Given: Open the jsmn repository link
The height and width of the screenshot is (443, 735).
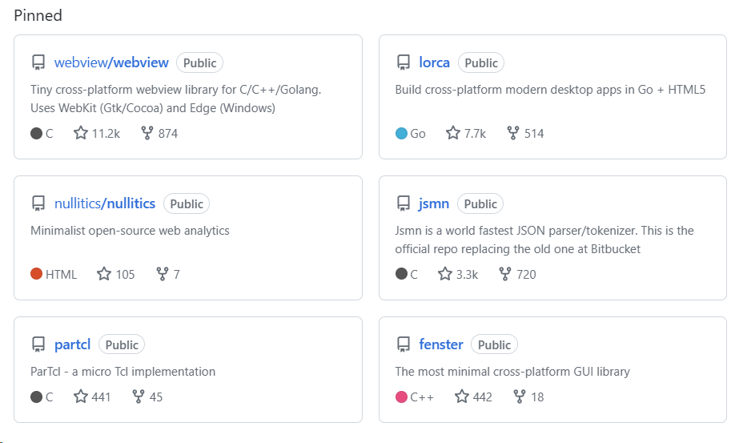Looking at the screenshot, I should point(434,203).
